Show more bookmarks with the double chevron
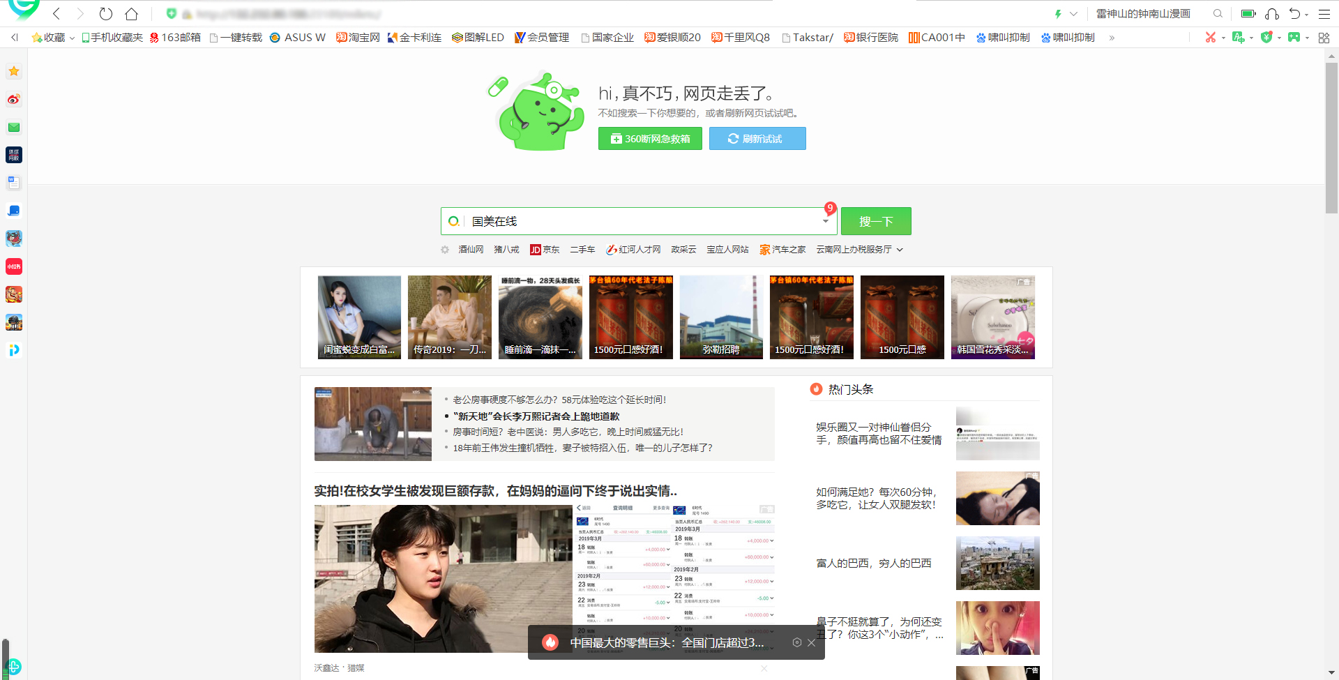Image resolution: width=1339 pixels, height=680 pixels. click(1112, 38)
